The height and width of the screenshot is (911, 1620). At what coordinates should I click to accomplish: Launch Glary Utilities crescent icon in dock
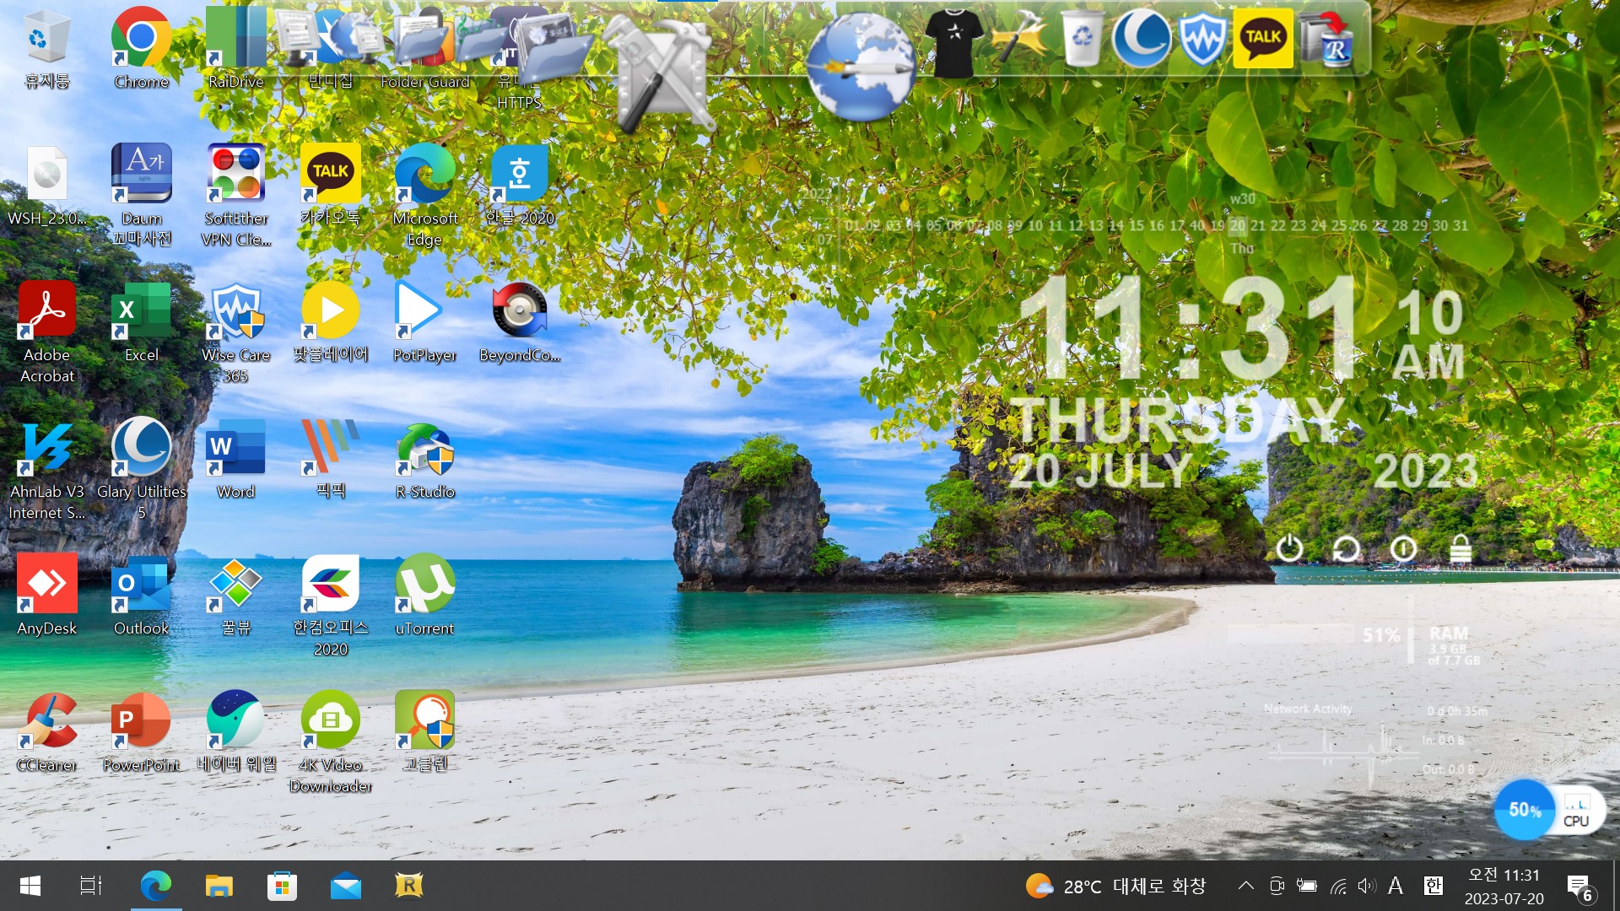[1141, 38]
